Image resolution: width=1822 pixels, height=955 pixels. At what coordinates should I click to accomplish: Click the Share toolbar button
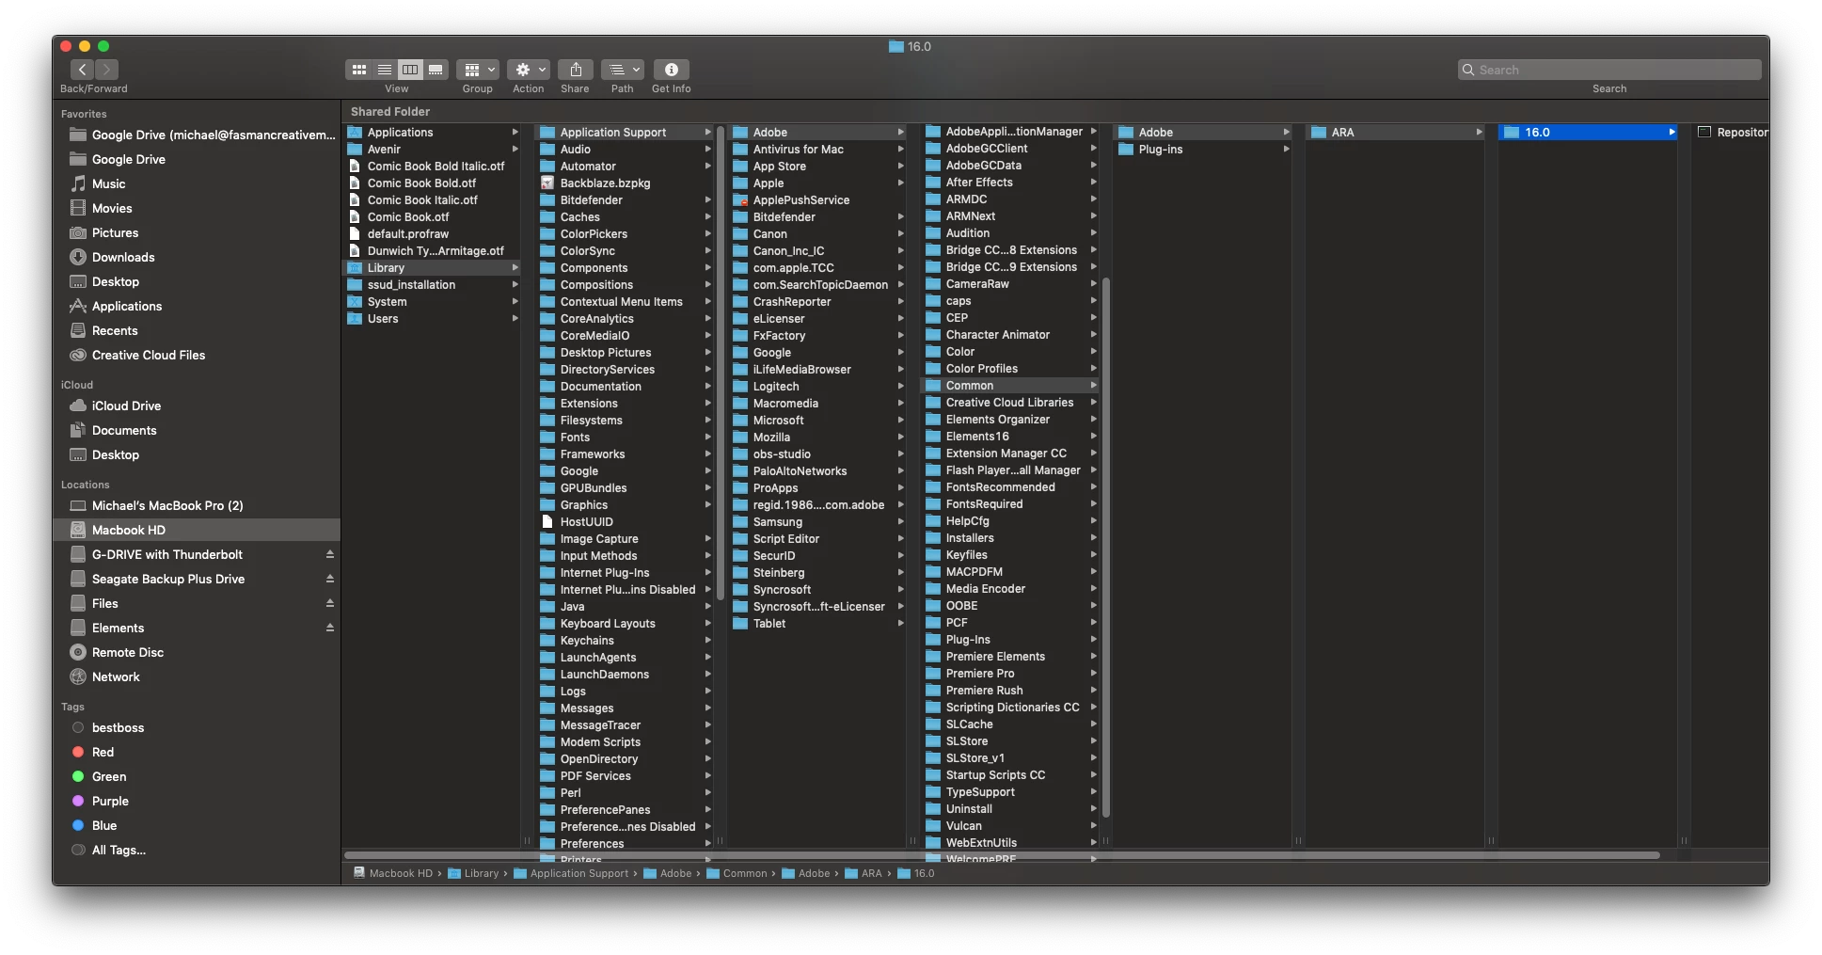[x=576, y=70]
